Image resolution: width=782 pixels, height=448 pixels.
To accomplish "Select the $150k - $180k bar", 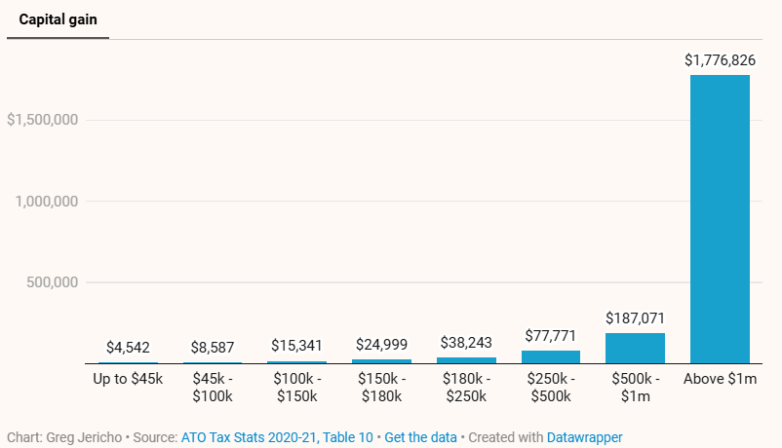I will [381, 361].
